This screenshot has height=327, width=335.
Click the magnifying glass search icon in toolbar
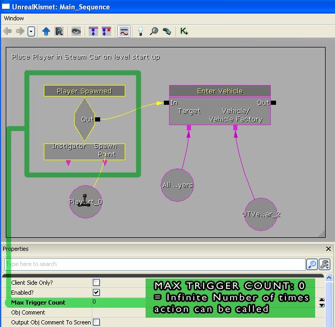(x=154, y=31)
